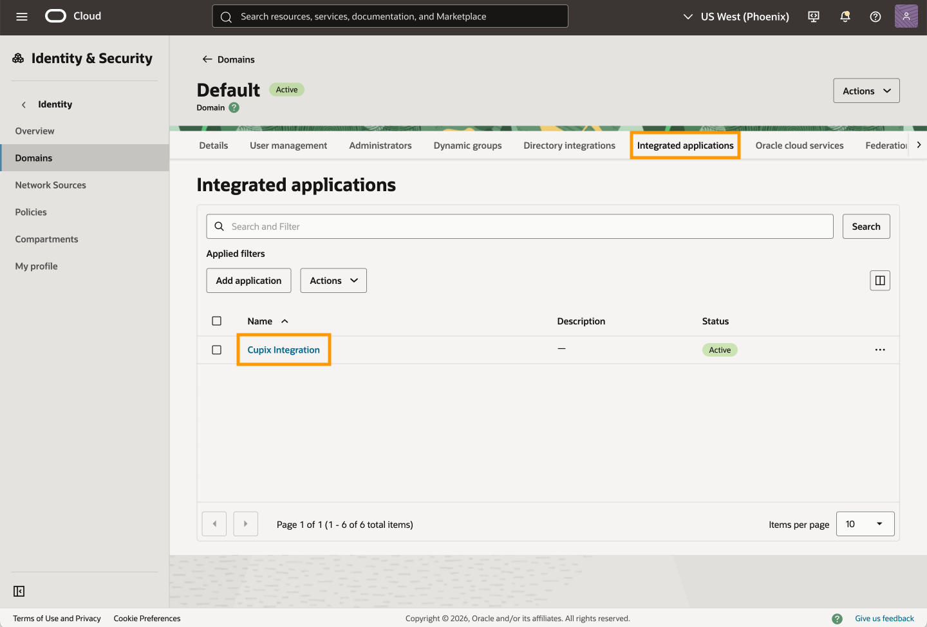The height and width of the screenshot is (627, 927).
Task: Go to the Dynamic groups tab
Action: coord(468,145)
